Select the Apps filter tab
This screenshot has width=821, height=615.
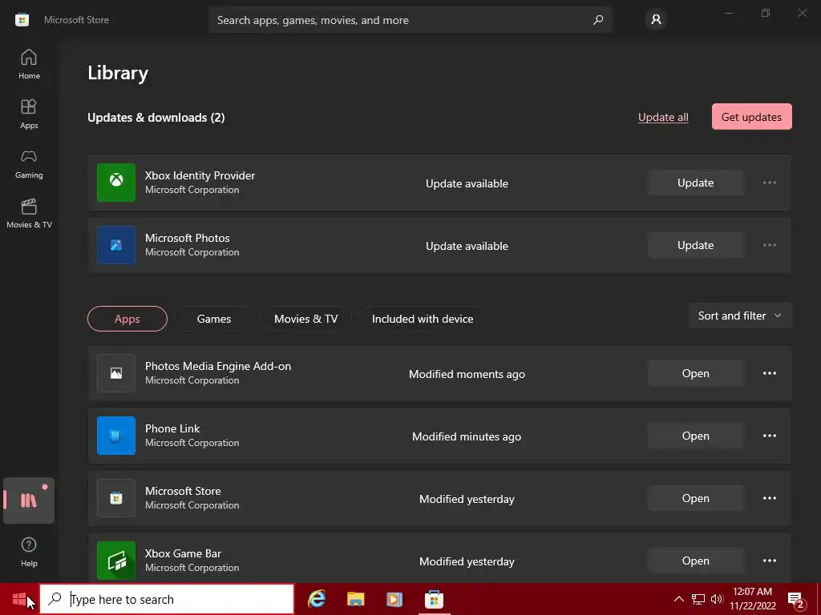pos(127,319)
